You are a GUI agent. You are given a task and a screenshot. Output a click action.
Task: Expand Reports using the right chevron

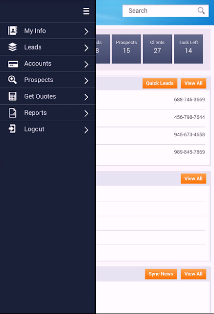coord(86,113)
